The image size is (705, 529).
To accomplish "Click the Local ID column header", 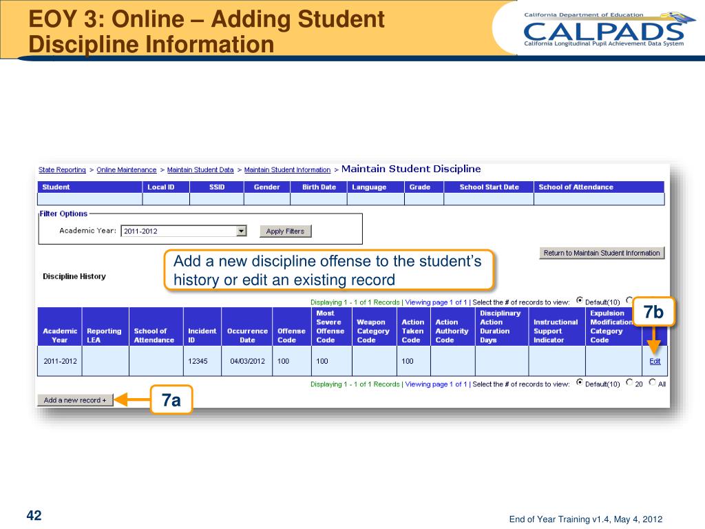I will coord(166,187).
